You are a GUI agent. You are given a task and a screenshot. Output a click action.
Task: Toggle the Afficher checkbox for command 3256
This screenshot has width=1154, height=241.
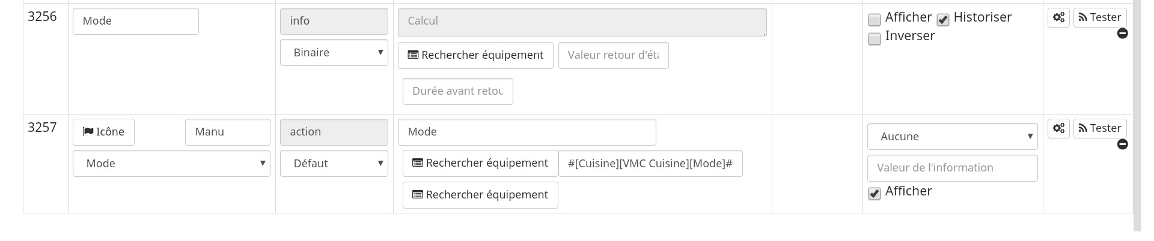[x=875, y=20]
